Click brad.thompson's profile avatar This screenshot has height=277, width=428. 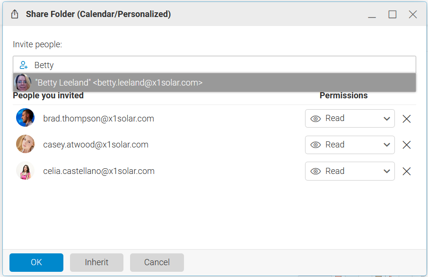point(25,117)
